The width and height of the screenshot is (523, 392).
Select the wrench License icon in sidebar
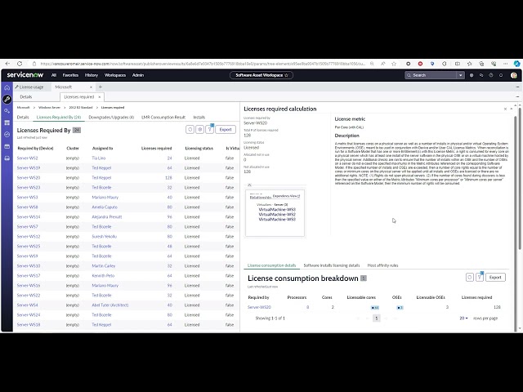pos(7,99)
